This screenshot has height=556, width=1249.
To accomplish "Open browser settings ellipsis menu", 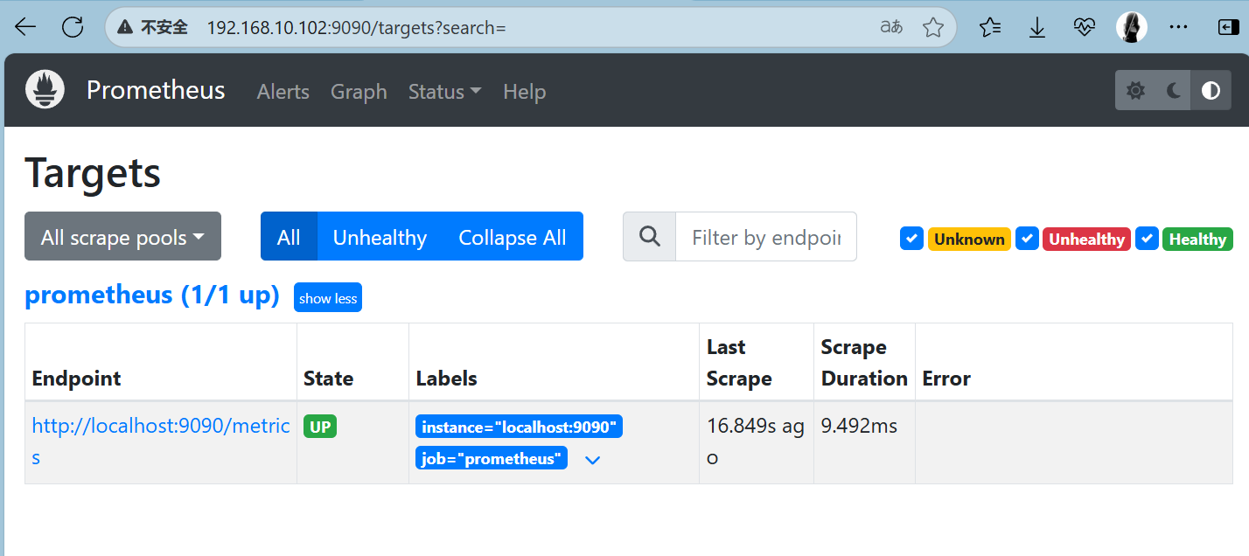I will (x=1179, y=27).
